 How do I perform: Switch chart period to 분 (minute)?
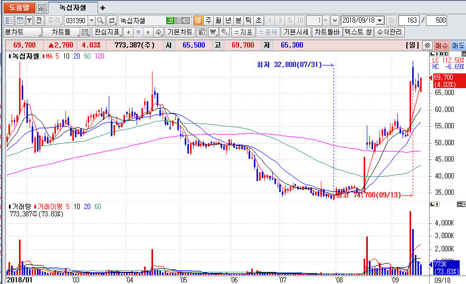[x=238, y=21]
